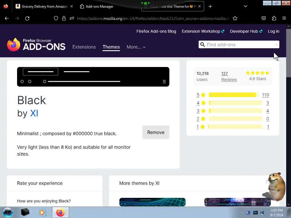The image size is (291, 218).
Task: Click the system tray monitor icon
Action: point(255,213)
